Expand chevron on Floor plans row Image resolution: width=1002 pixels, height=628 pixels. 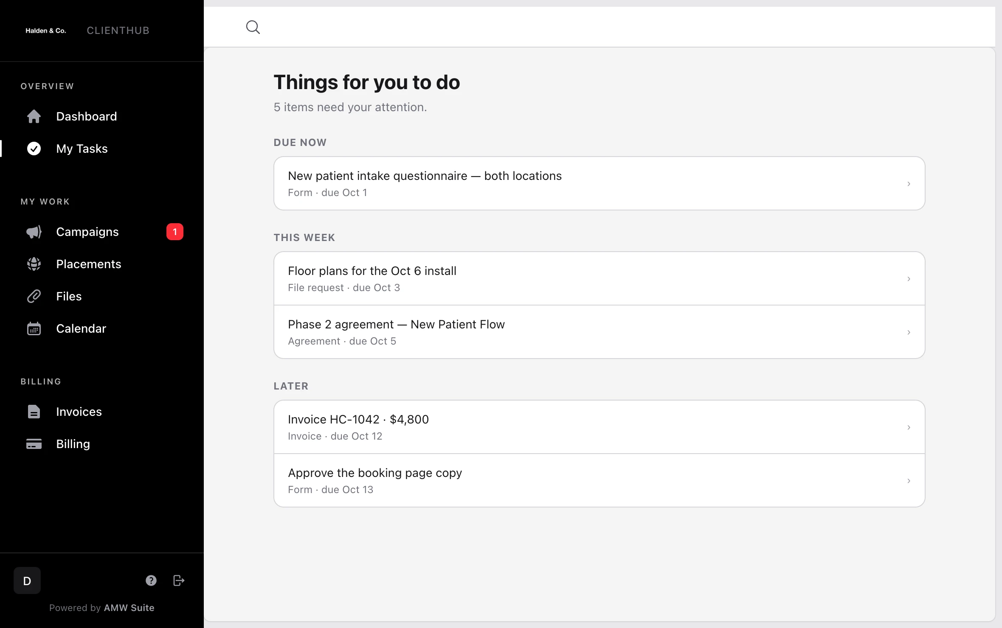[909, 279]
